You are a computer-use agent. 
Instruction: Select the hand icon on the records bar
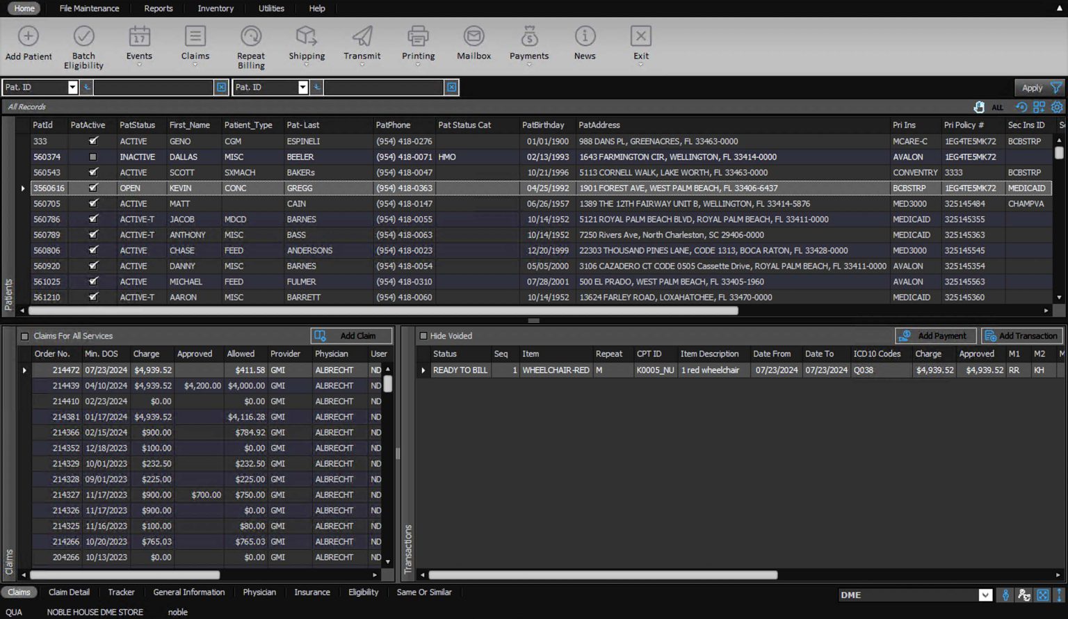(980, 107)
